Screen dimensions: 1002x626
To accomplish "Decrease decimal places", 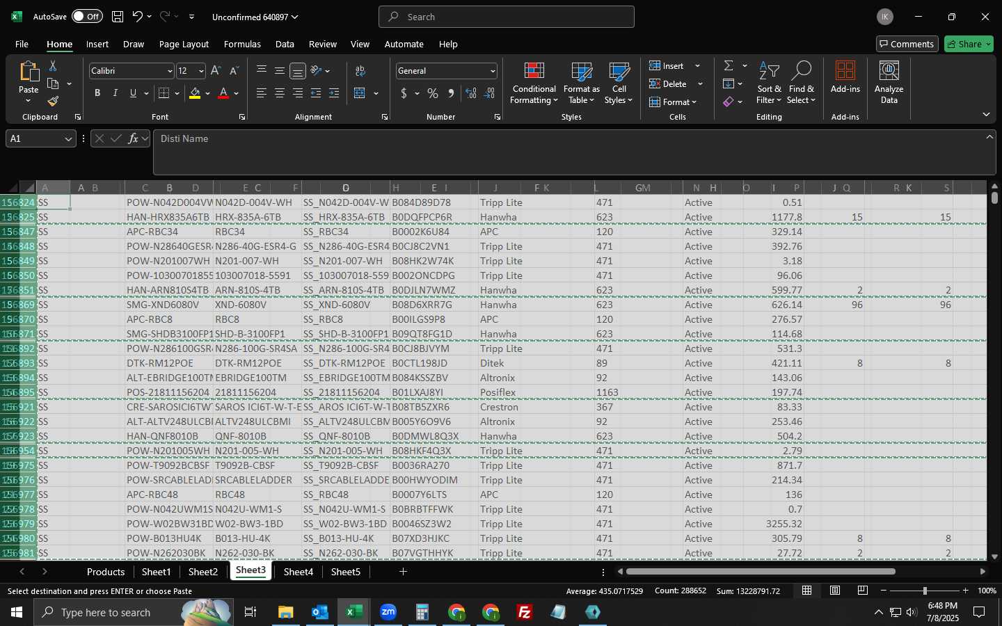I will tap(489, 93).
